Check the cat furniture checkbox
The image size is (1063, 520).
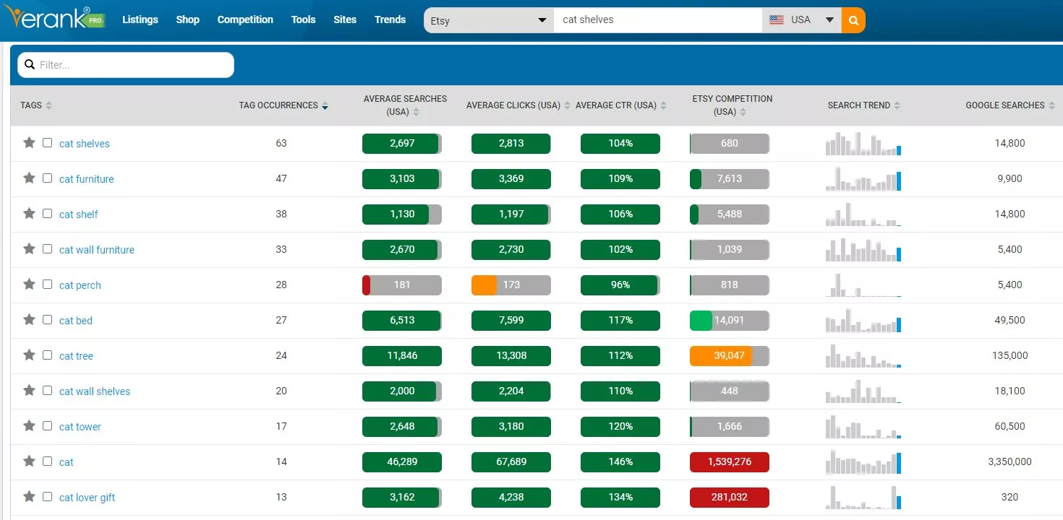click(x=47, y=178)
